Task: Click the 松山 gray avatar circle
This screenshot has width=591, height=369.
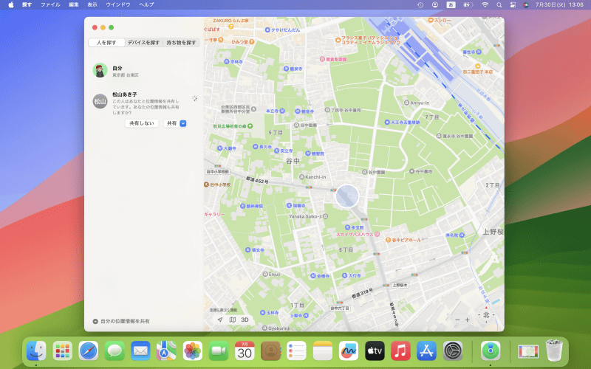Action: point(100,101)
